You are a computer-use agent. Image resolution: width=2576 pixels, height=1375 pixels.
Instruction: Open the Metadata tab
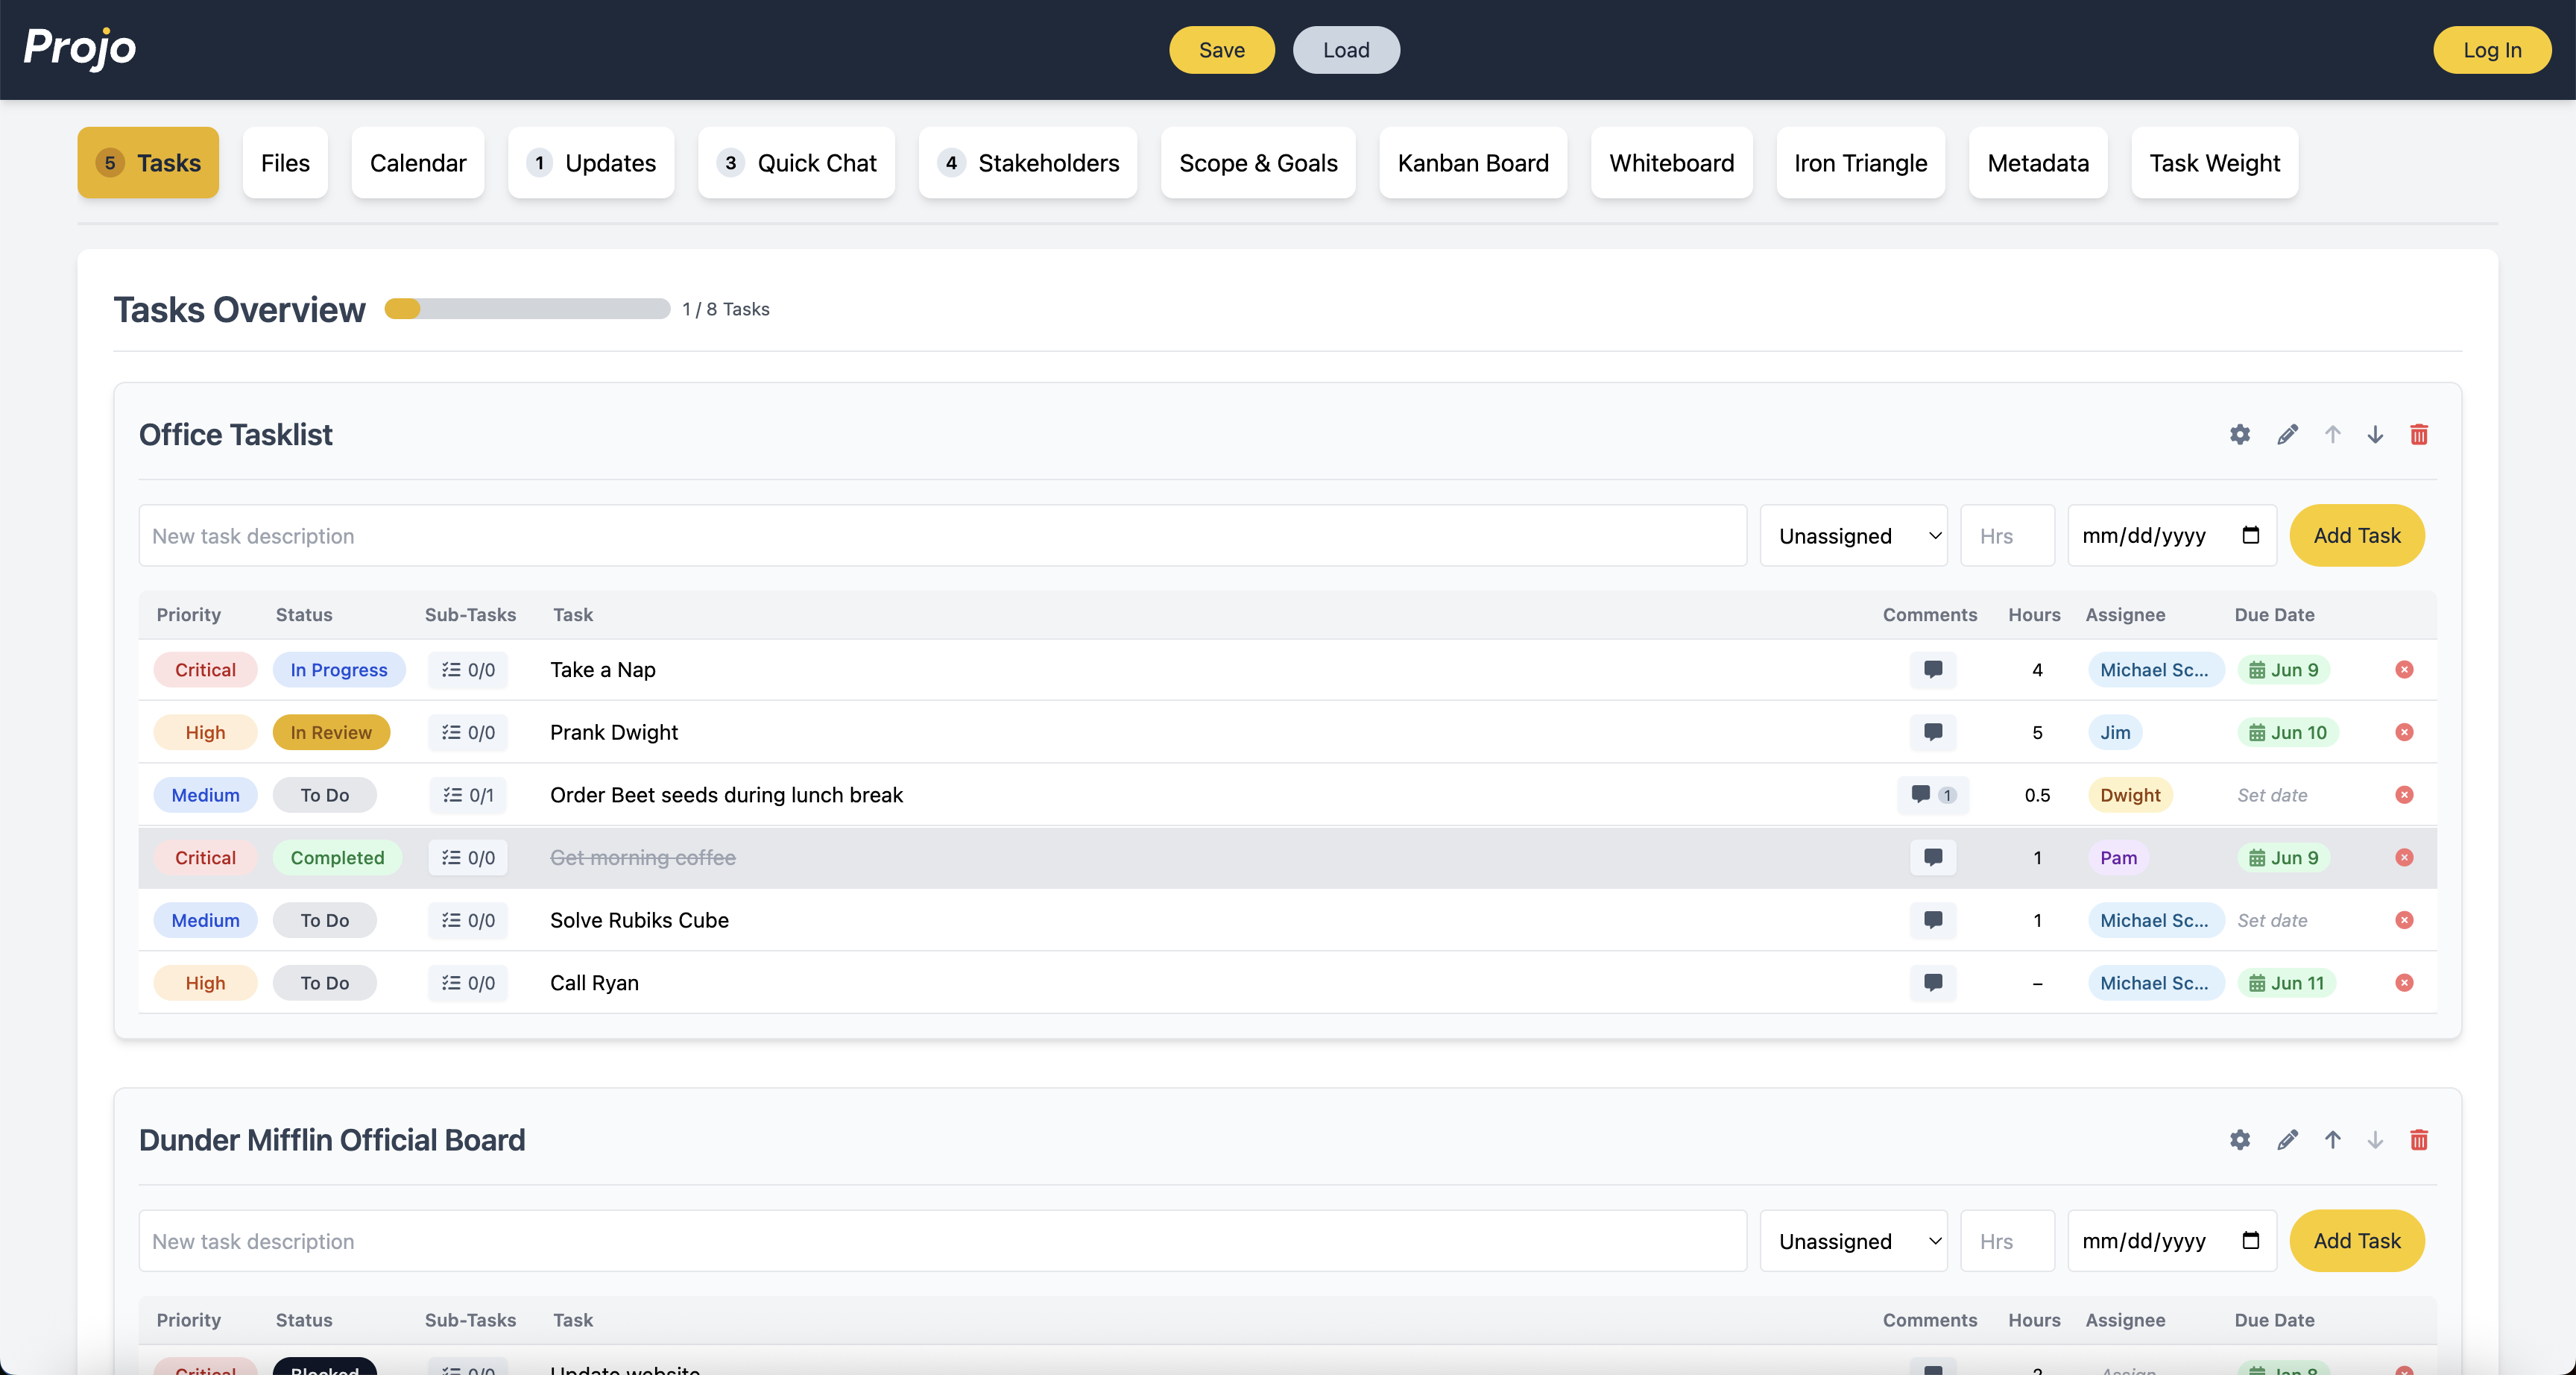coord(2038,162)
